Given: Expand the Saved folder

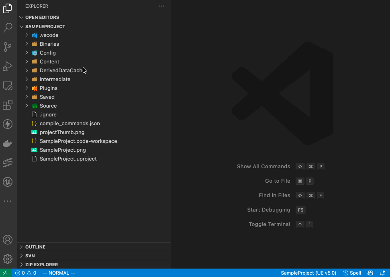Looking at the screenshot, I should (94, 97).
